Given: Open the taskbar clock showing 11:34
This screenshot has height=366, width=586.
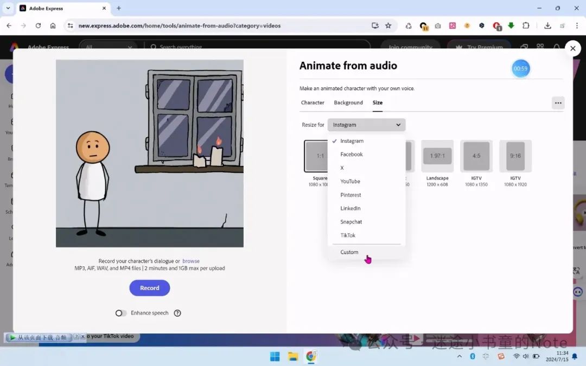Looking at the screenshot, I should point(557,356).
